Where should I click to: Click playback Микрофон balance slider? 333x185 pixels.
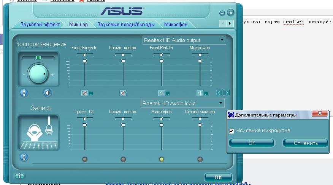(200, 55)
